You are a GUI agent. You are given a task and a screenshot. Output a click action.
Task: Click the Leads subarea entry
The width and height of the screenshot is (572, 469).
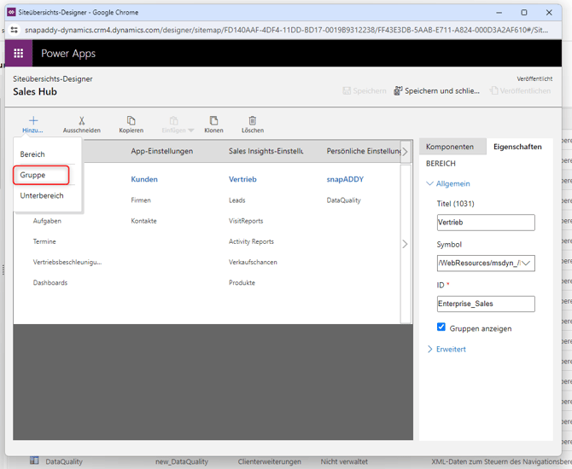coord(237,200)
